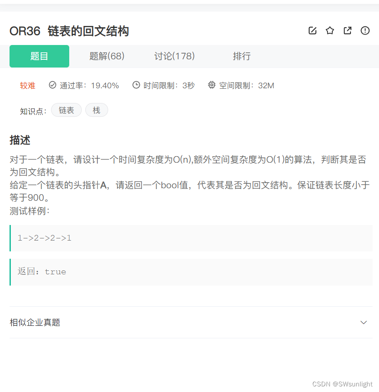Click the 通过率：19.40% text
Image resolution: width=379 pixels, height=392 pixels.
(89, 86)
